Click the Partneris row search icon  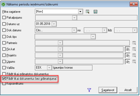pos(134,43)
